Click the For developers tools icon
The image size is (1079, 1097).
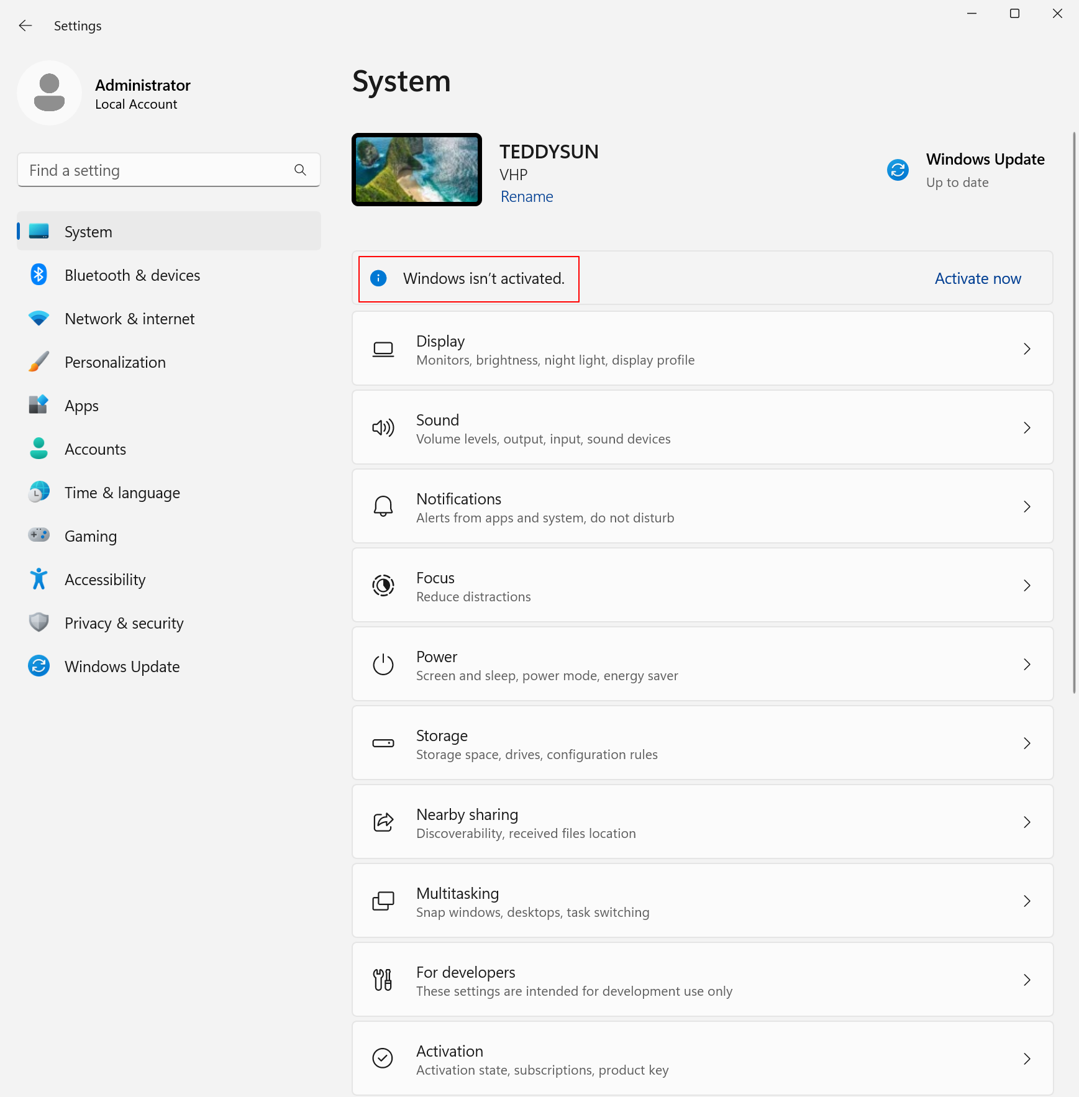383,980
